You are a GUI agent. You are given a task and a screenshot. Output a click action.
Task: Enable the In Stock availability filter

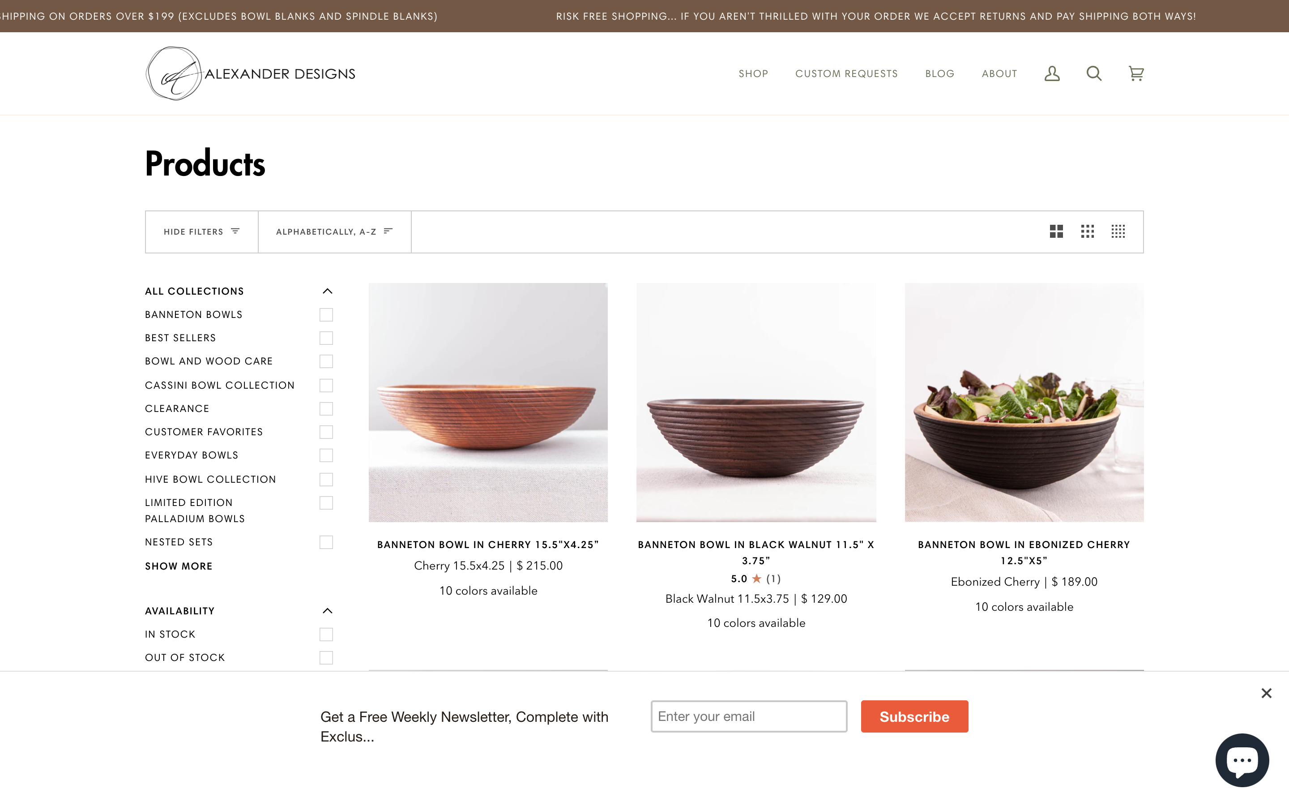pyautogui.click(x=326, y=634)
